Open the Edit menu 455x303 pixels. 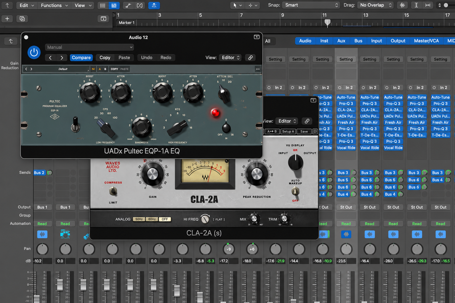coord(27,5)
